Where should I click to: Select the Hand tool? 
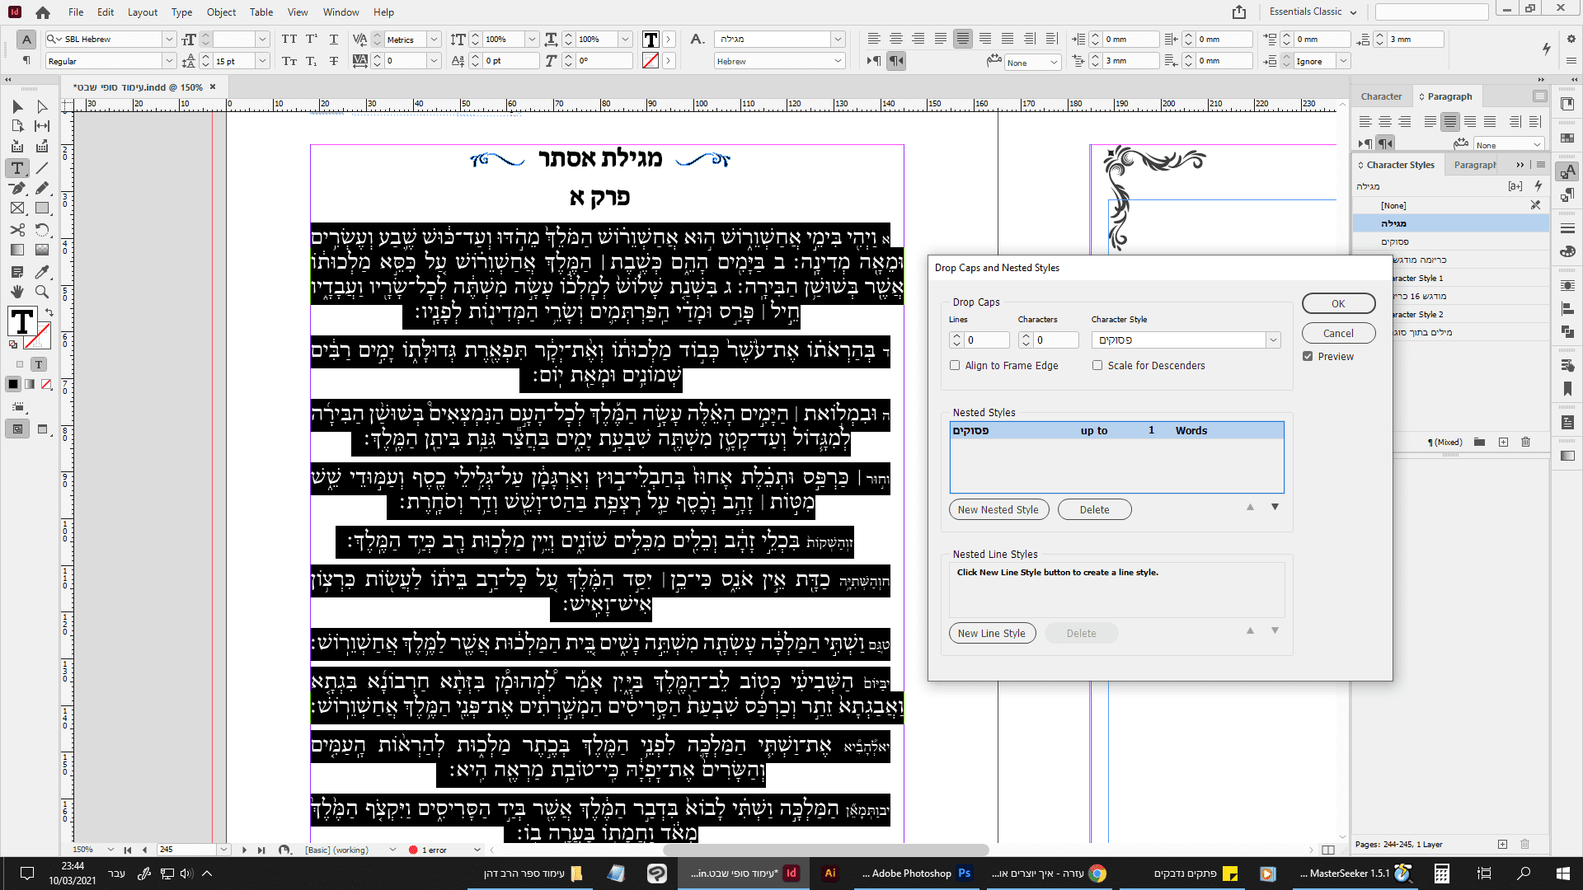pos(17,292)
